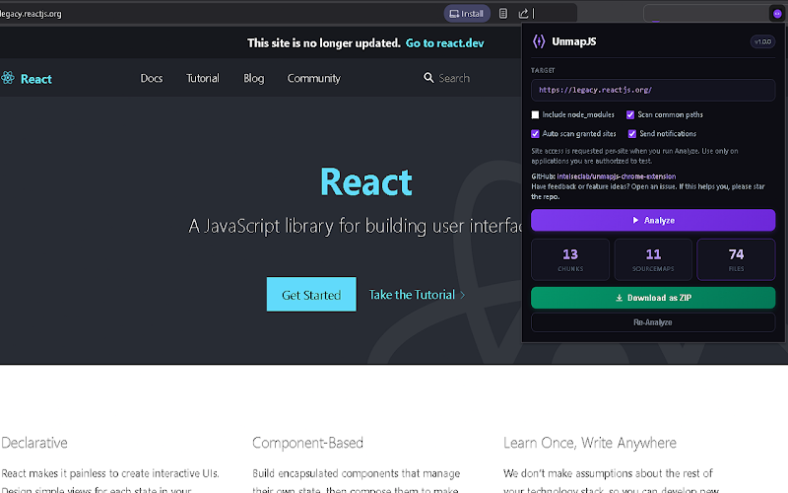Image resolution: width=788 pixels, height=493 pixels.
Task: Open the Community navigation item
Action: click(x=313, y=78)
